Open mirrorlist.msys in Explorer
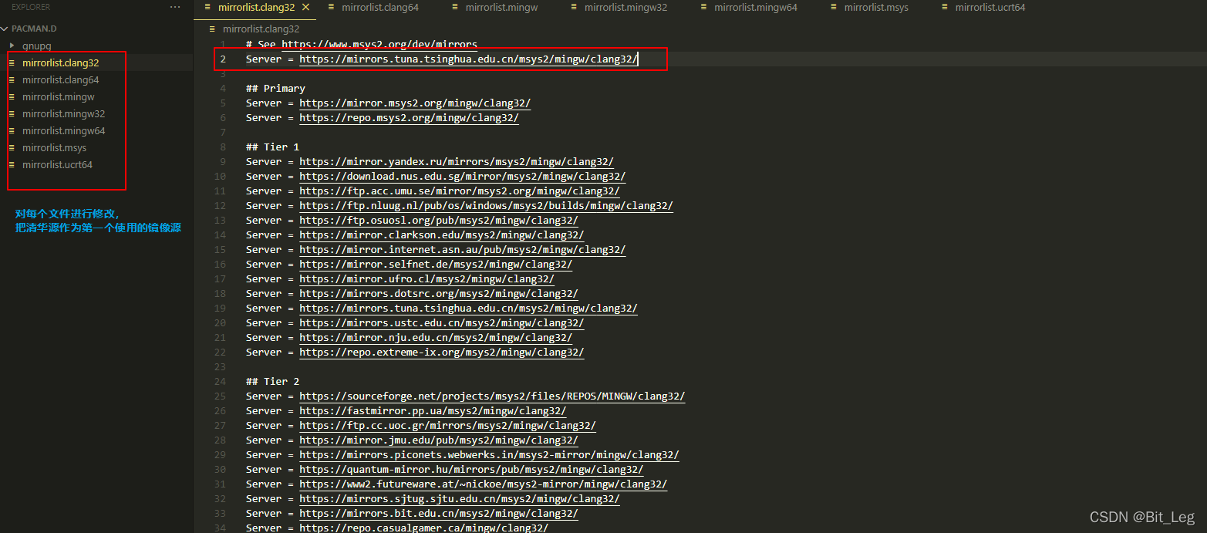The height and width of the screenshot is (533, 1207). pyautogui.click(x=54, y=147)
